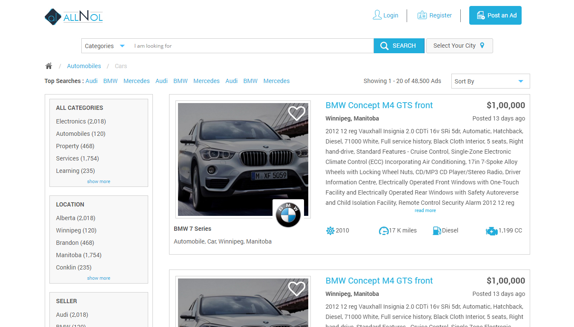Favorite the second listing with heart icon
The width and height of the screenshot is (574, 327).
coord(296,289)
